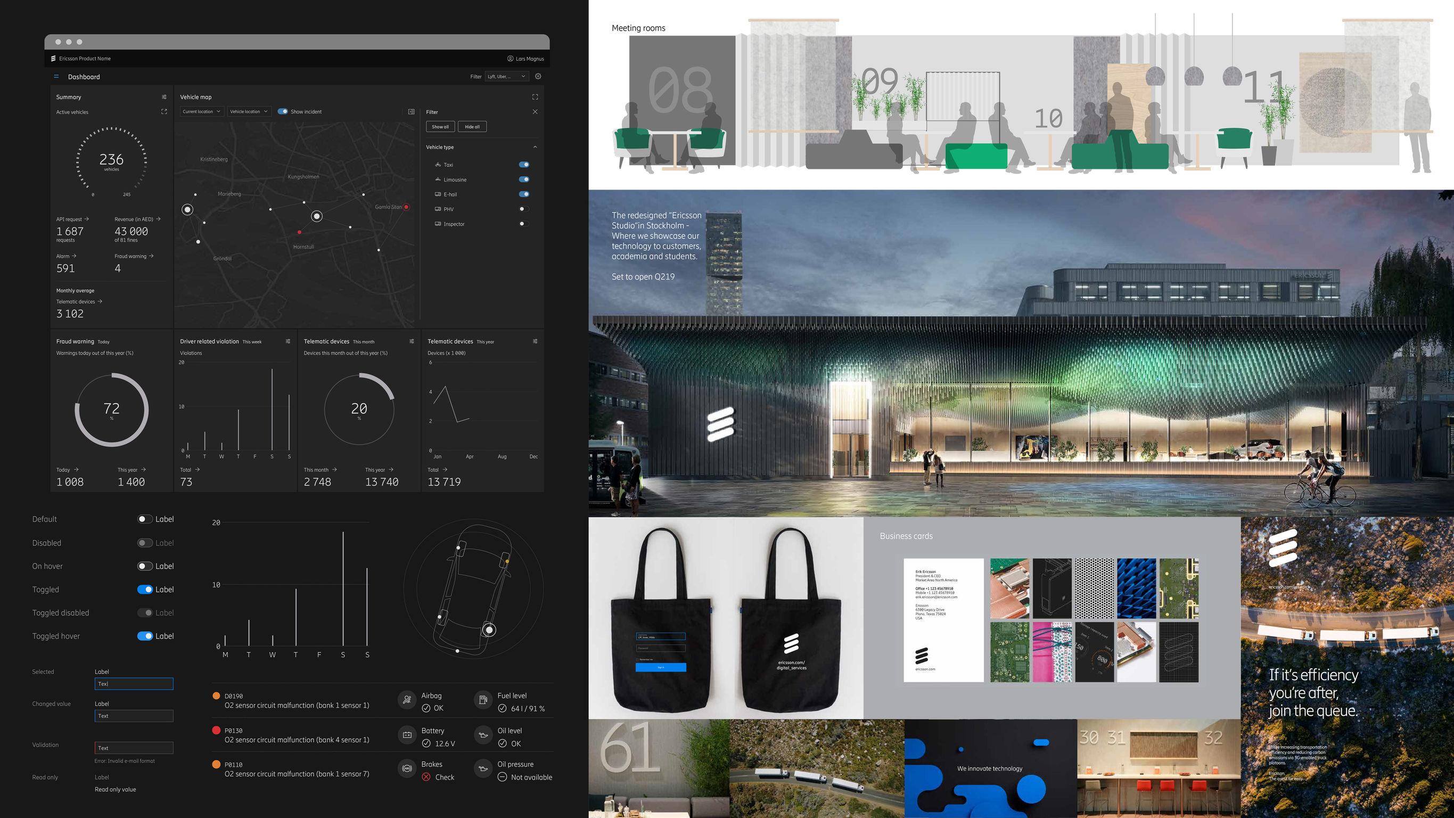Select the P0130 O2 sensor fault row
This screenshot has width=1454, height=818.
point(291,735)
